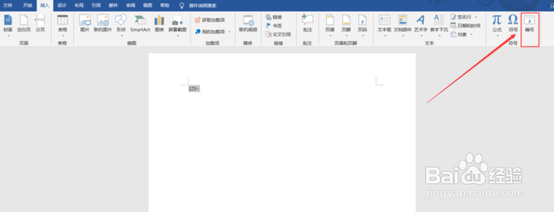This screenshot has height=212, width=554.
Task: Insert a page break (分页)
Action: pyautogui.click(x=40, y=24)
